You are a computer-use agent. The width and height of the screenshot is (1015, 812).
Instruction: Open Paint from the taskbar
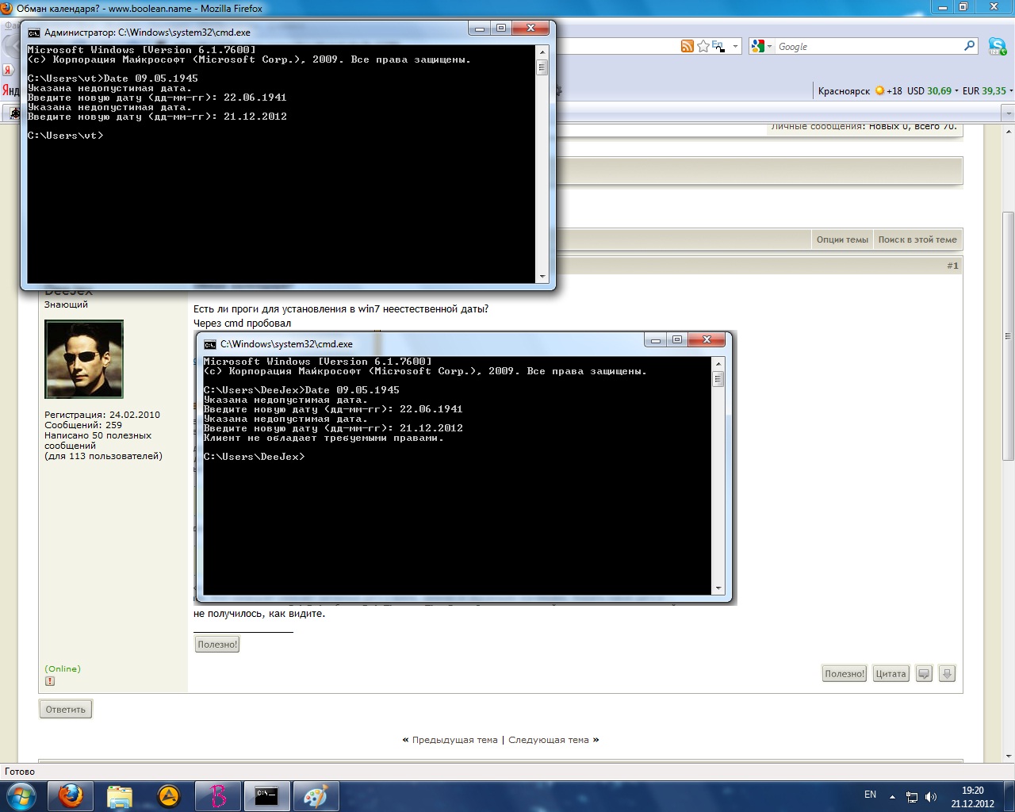pyautogui.click(x=316, y=795)
